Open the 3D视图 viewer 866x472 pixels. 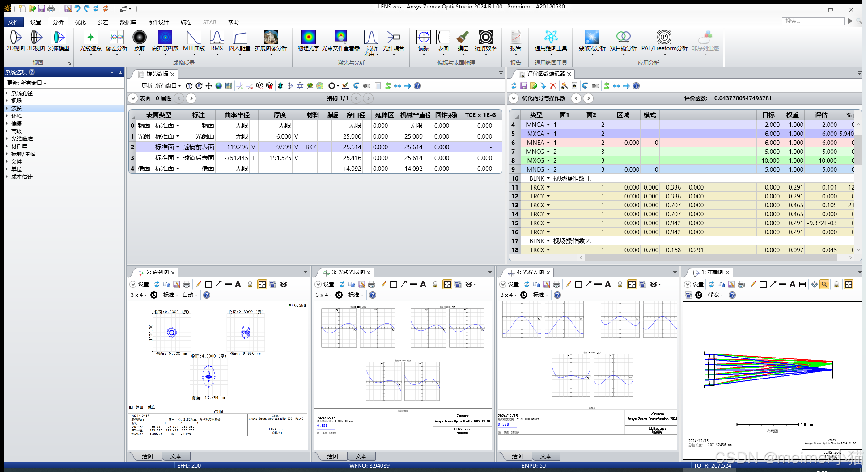36,41
